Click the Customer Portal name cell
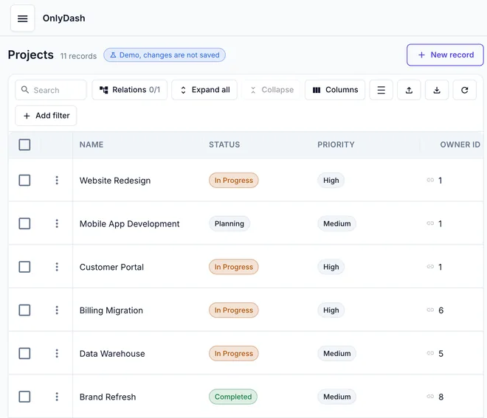Viewport: 487px width, 418px height. click(x=111, y=267)
